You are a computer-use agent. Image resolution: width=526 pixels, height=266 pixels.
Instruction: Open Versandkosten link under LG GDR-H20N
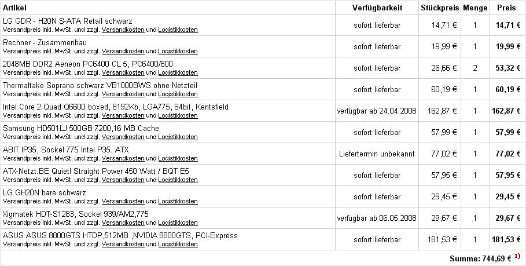click(x=123, y=30)
